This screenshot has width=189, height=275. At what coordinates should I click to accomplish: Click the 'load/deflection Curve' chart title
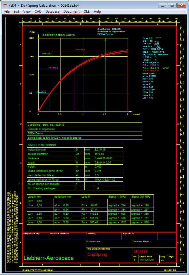tap(58, 35)
